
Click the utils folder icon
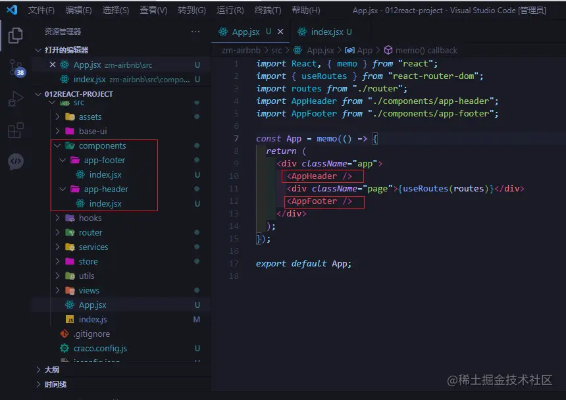pyautogui.click(x=70, y=276)
